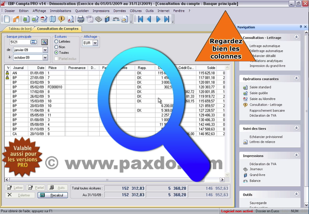Click Balance icon under Impressions

(x=245, y=181)
